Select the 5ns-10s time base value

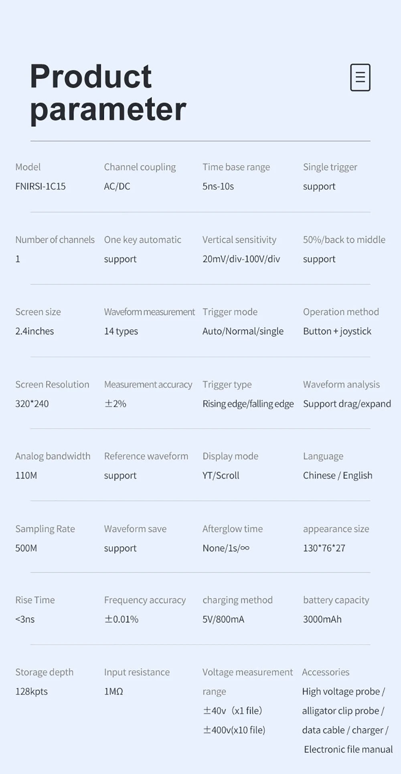tap(218, 186)
